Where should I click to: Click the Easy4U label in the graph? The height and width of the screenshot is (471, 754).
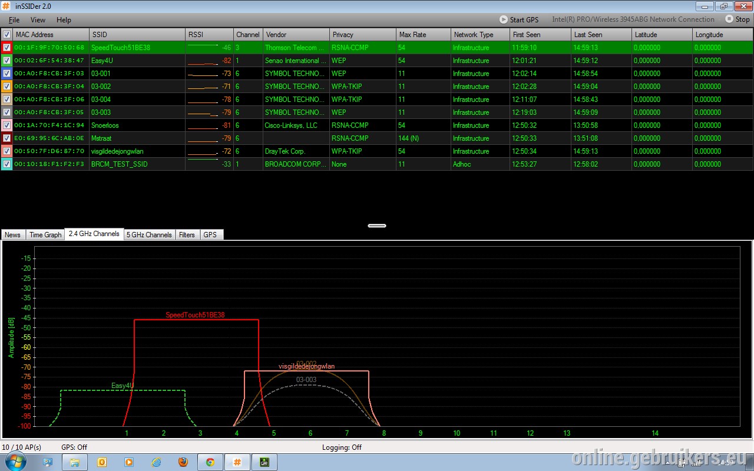[123, 386]
